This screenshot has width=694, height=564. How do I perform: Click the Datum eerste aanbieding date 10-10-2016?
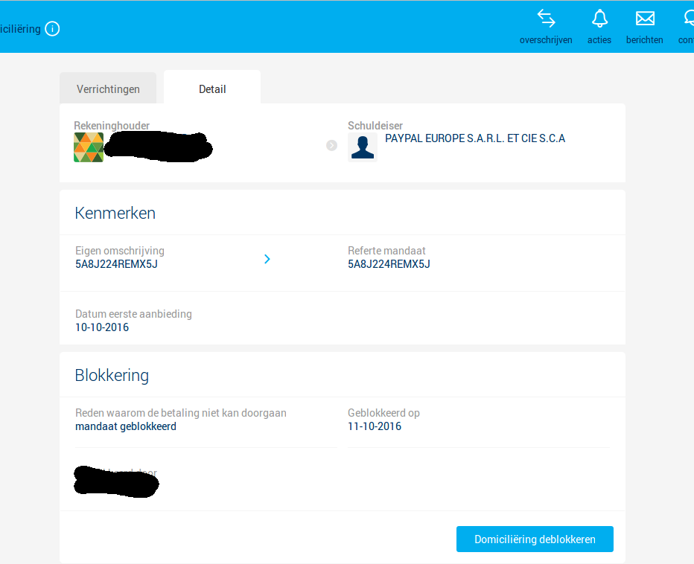102,327
